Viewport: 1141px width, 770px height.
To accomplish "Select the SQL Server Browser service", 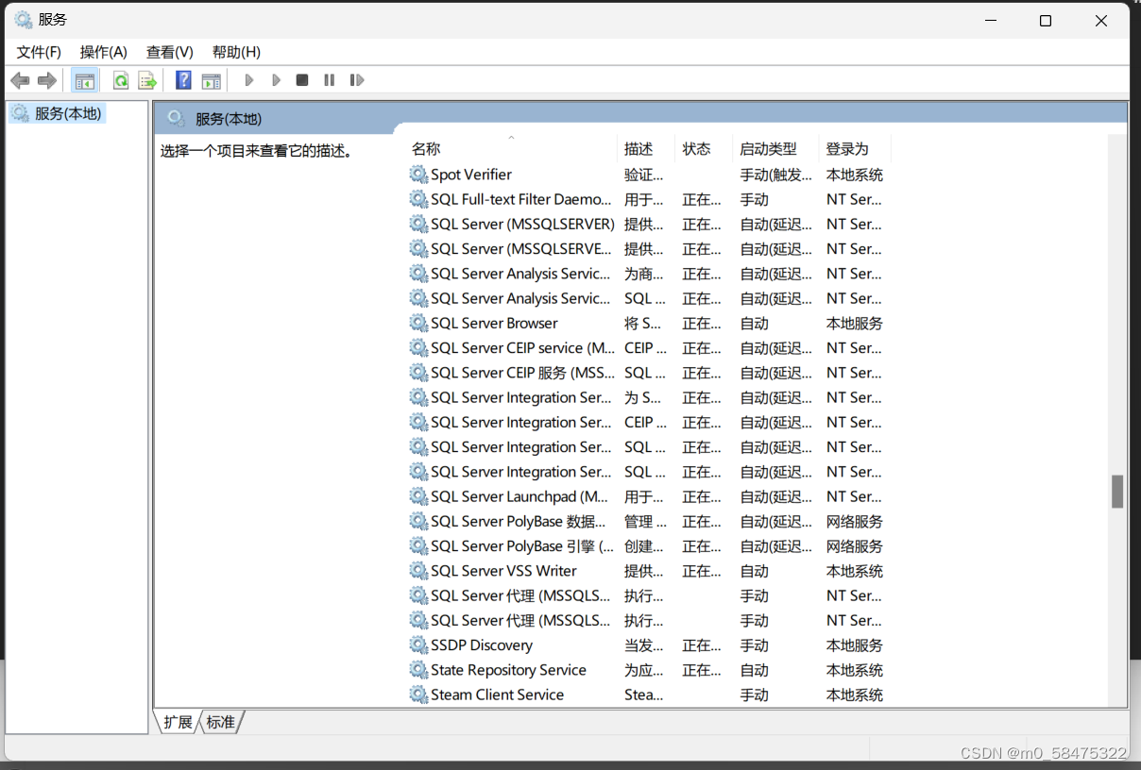I will point(496,323).
